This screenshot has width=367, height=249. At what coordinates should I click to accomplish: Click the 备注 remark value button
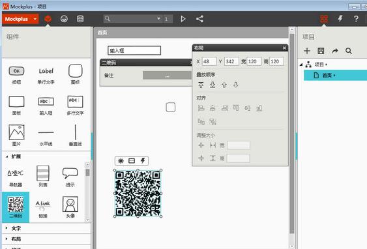click(167, 76)
